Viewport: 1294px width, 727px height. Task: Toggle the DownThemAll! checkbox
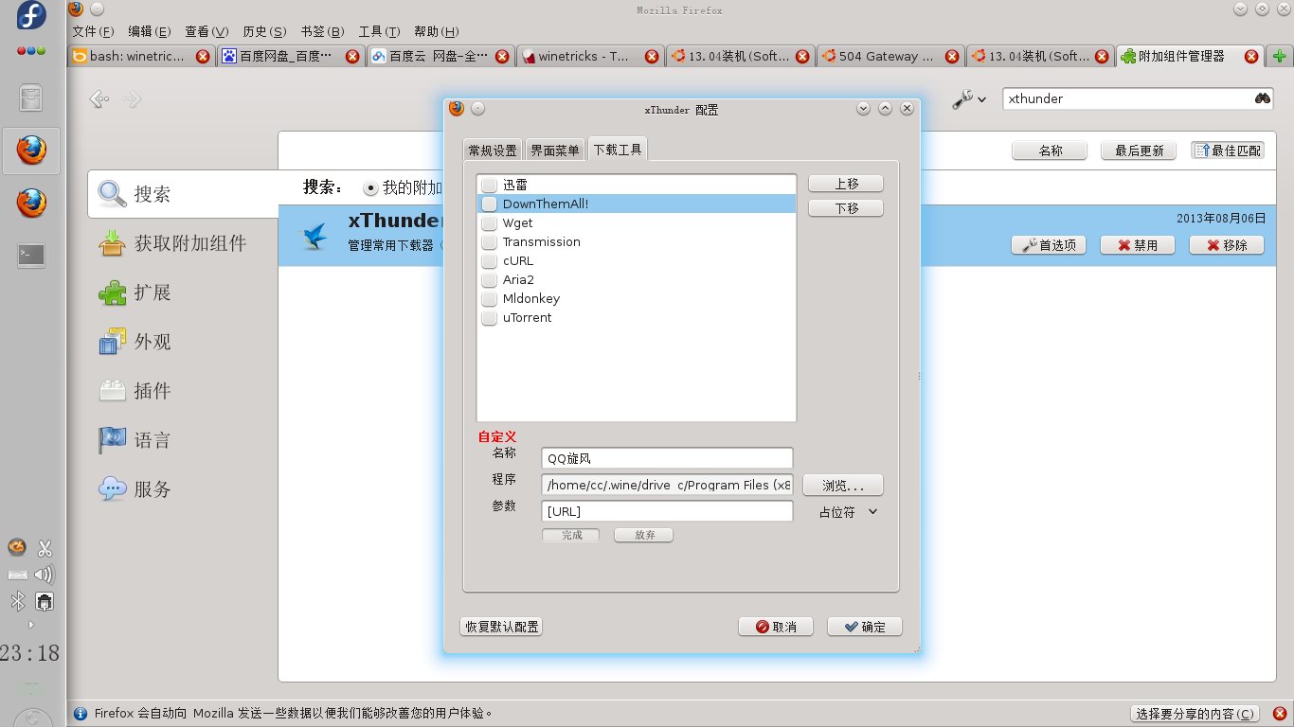[489, 204]
